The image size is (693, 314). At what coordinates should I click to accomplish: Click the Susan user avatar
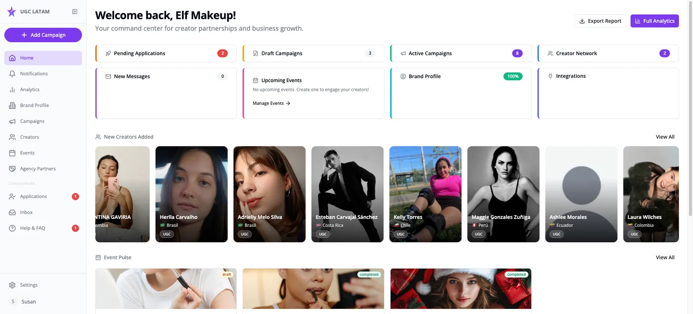click(13, 301)
